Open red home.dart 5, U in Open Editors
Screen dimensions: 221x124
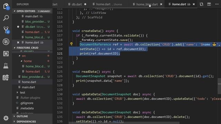[x=32, y=32]
